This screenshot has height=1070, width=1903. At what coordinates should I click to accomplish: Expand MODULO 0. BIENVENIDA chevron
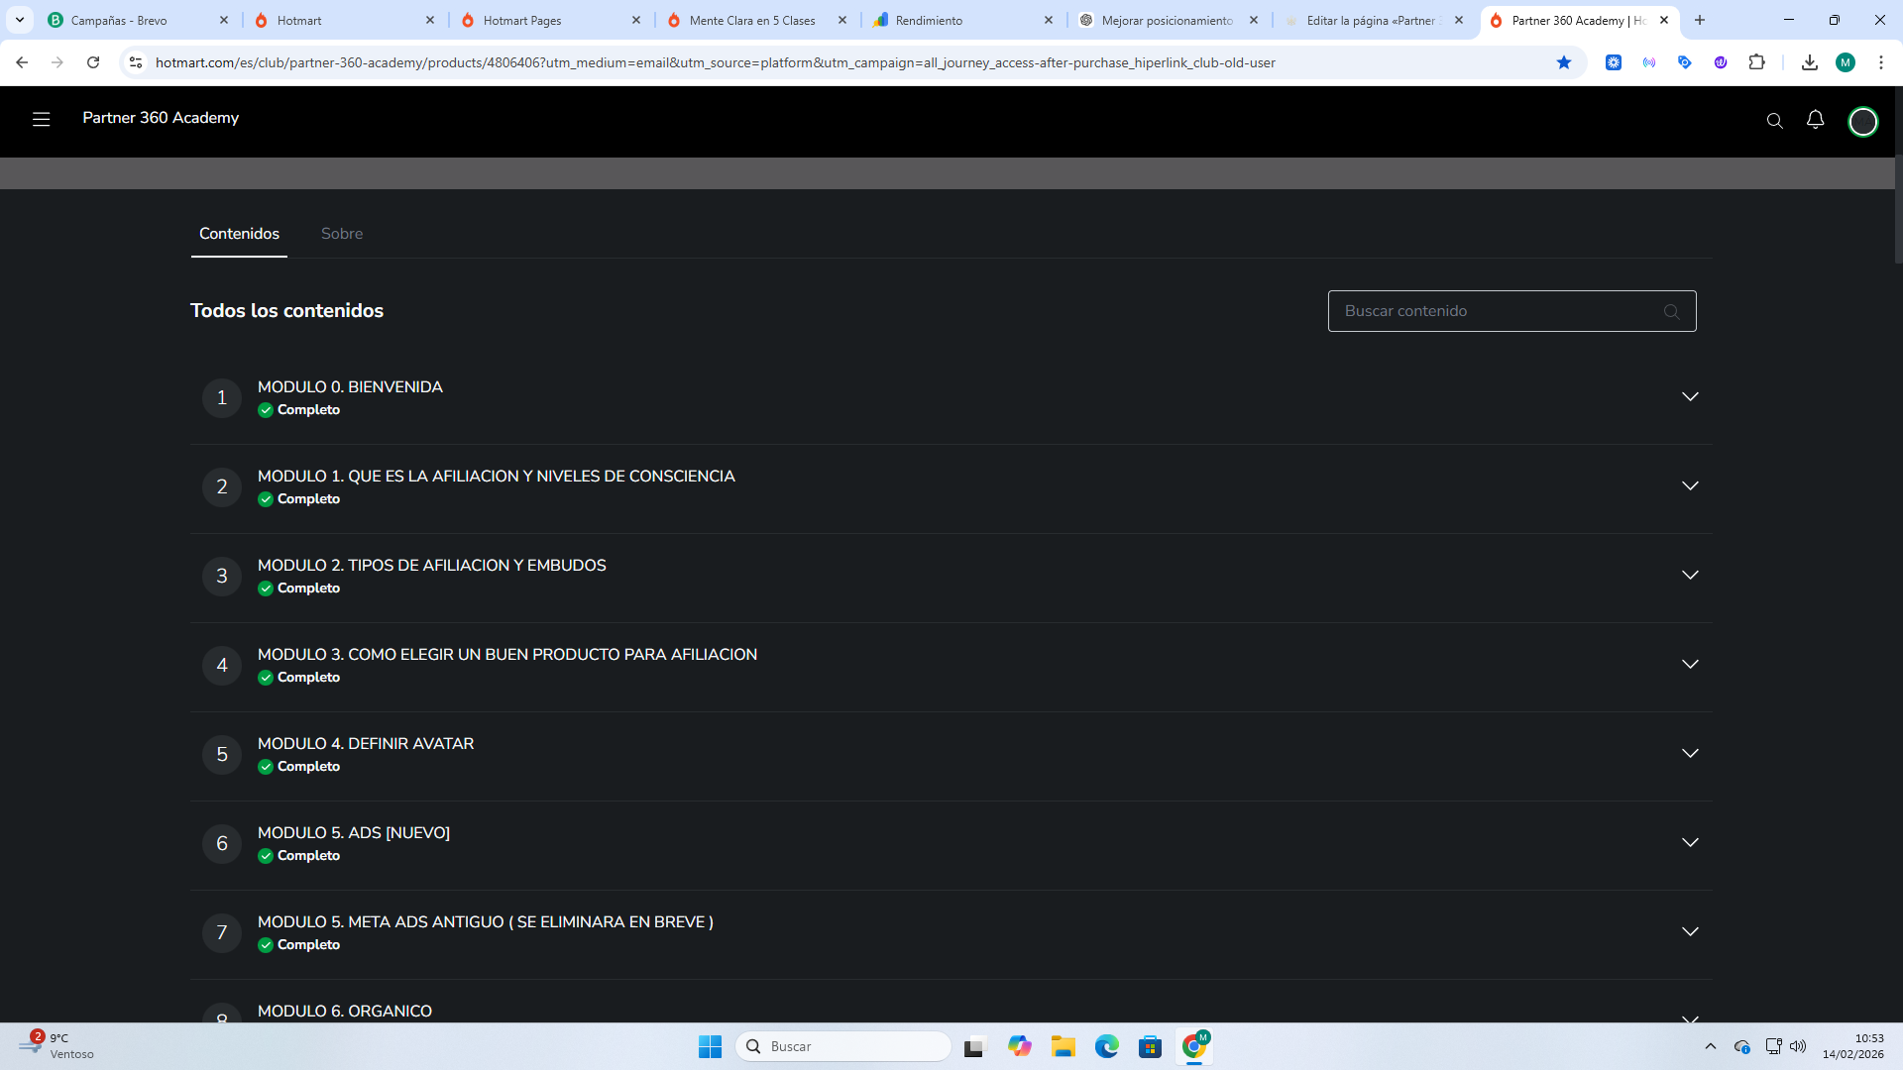coord(1690,396)
